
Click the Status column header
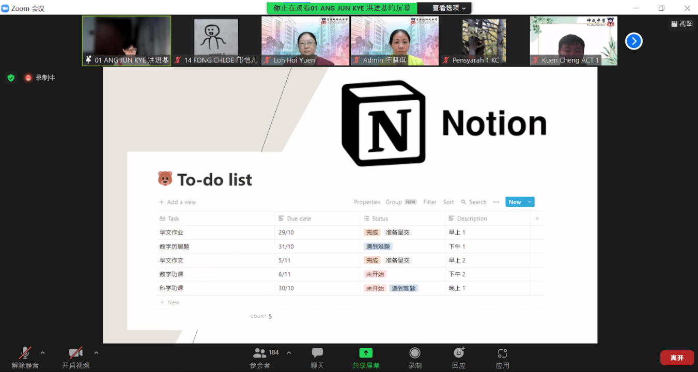click(x=402, y=219)
